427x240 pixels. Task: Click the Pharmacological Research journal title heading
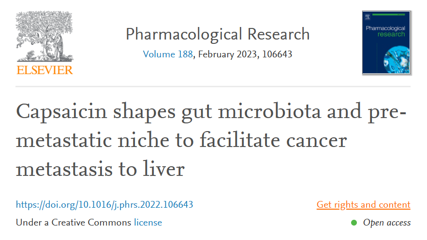pos(218,34)
